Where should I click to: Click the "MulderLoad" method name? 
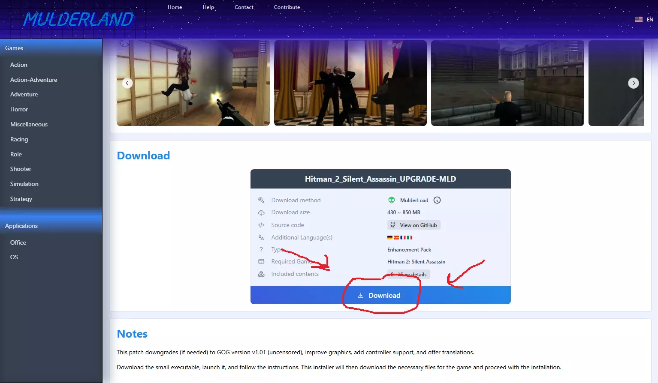pyautogui.click(x=414, y=200)
